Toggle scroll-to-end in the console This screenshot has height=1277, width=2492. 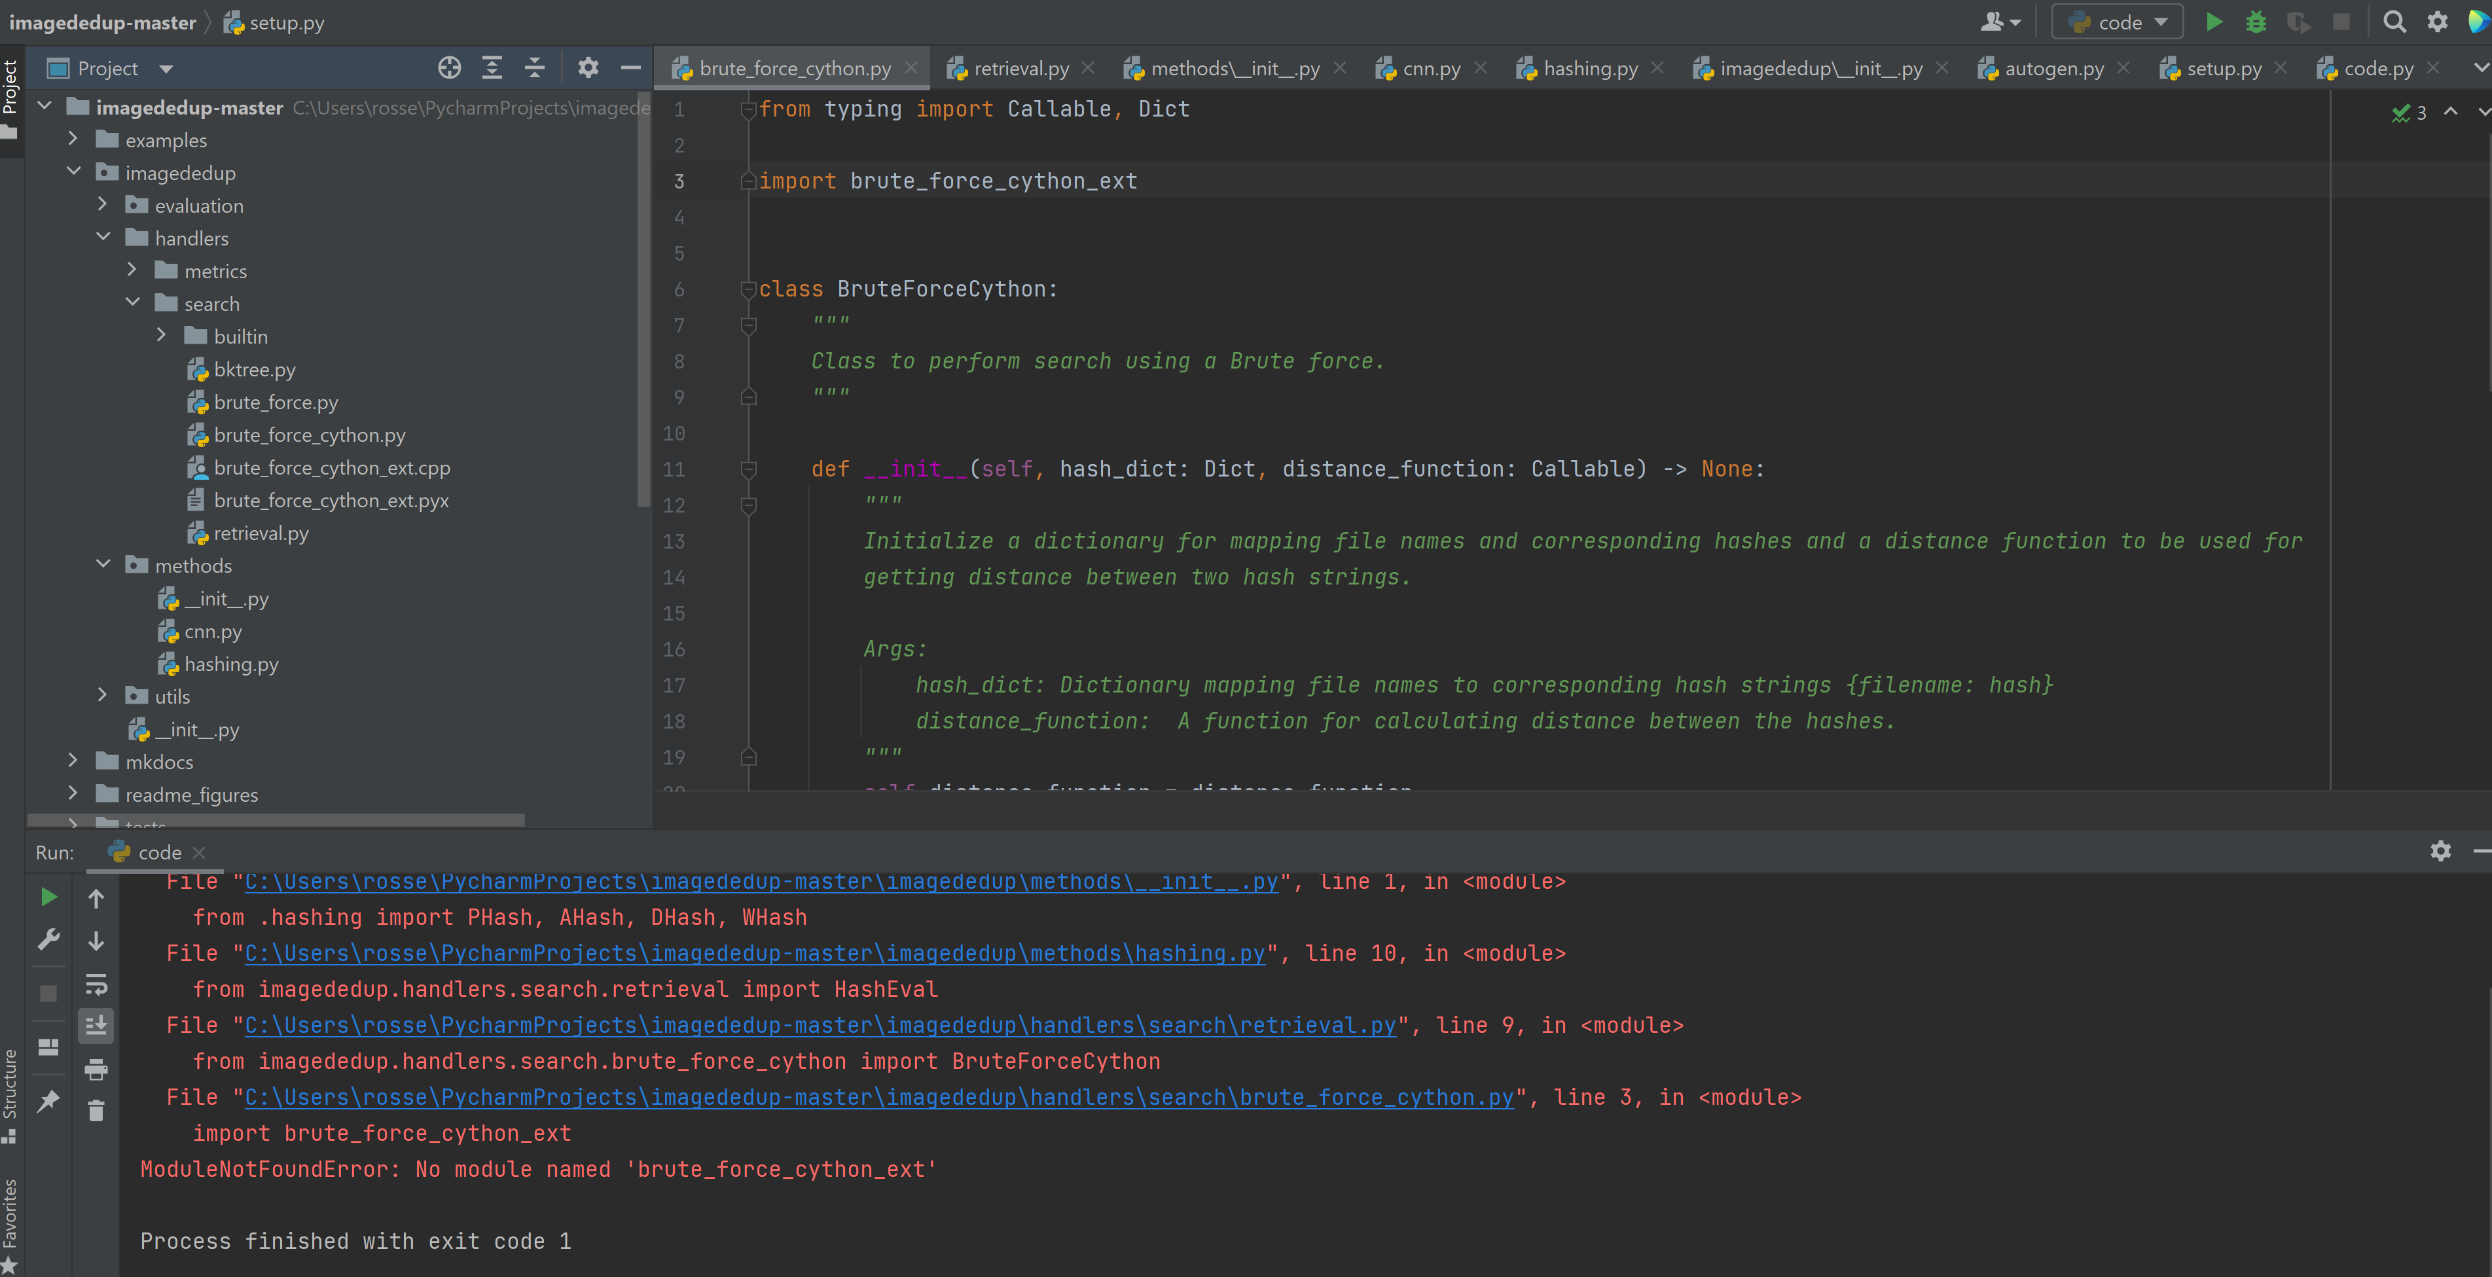97,1026
